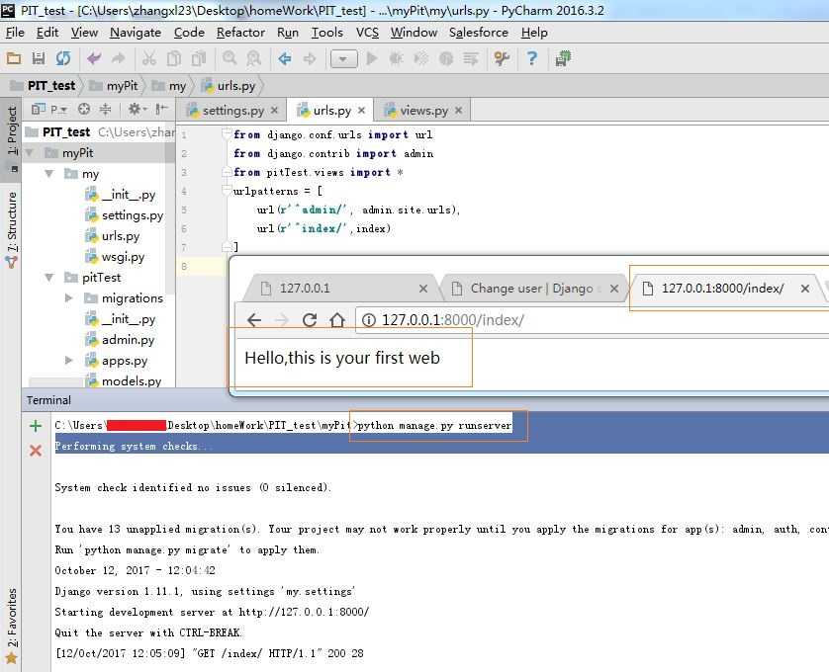Open the Project panel gear settings
The image size is (829, 672).
click(137, 110)
